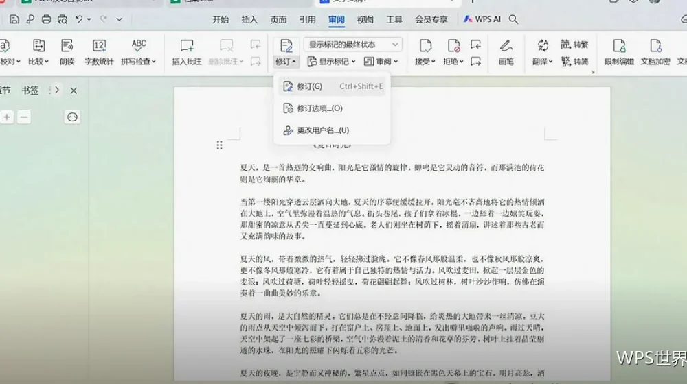Expand the 审阅 reviewing pane dropdown
This screenshot has width=687, height=384.
click(381, 62)
